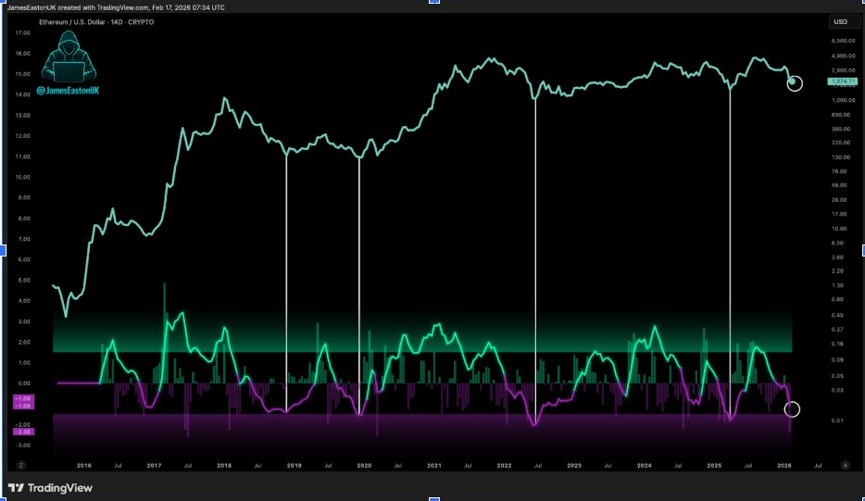Click the 0.09 price scale label
Screen dimensions: 865x501
(837, 359)
